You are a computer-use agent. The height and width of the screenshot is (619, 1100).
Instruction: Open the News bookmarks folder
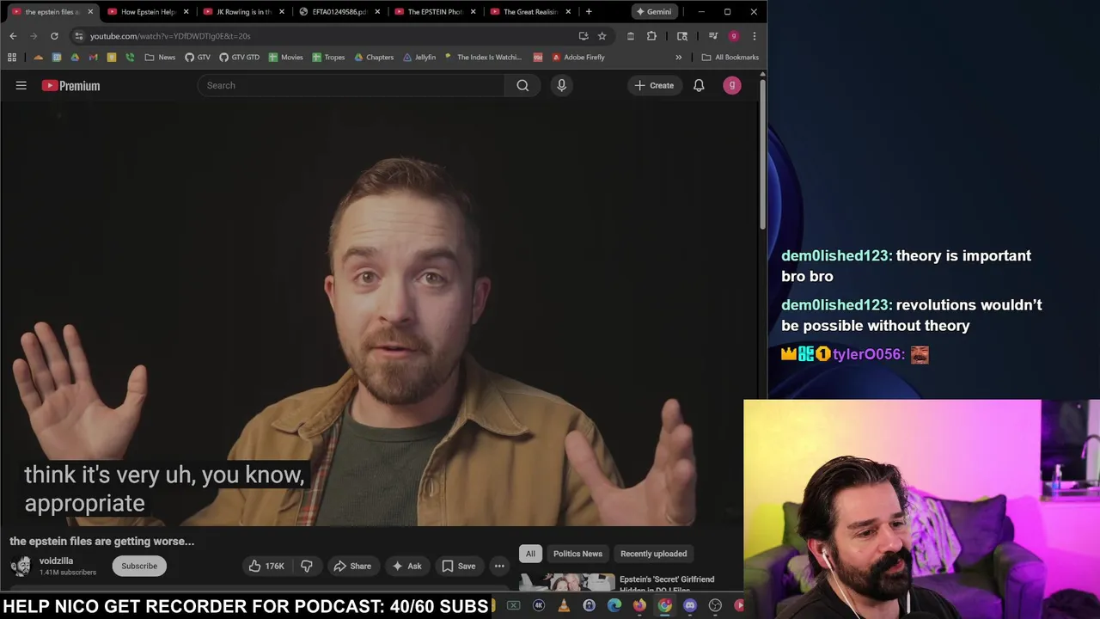tap(160, 58)
